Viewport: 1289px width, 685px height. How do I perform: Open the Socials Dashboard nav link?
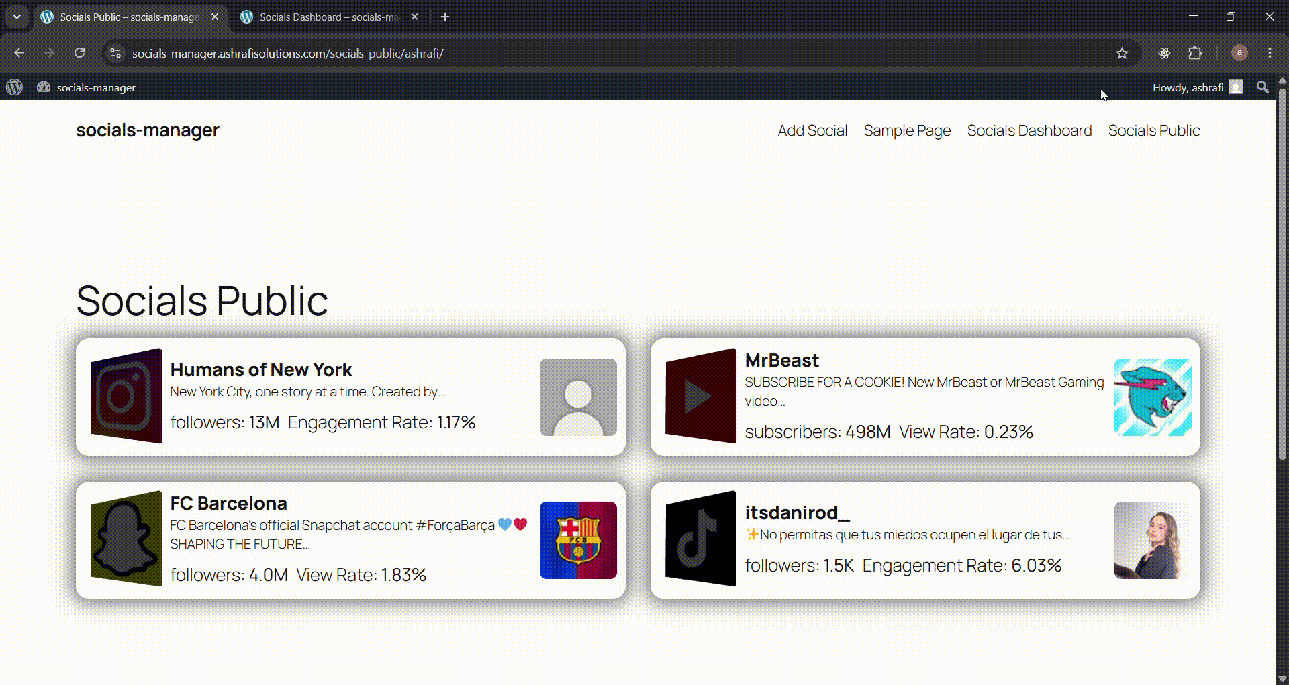[1029, 130]
